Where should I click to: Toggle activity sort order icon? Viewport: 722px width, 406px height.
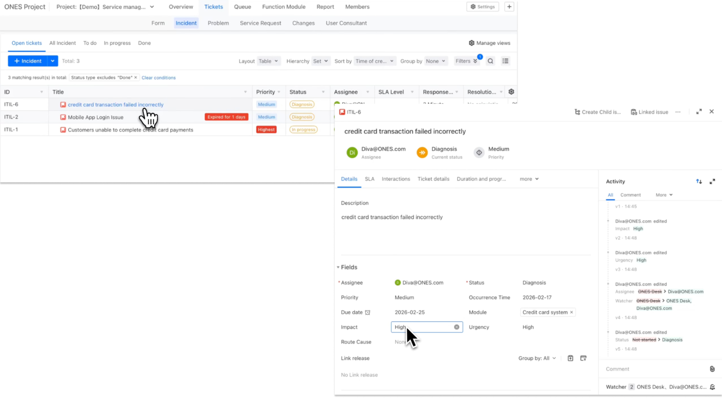click(x=698, y=181)
